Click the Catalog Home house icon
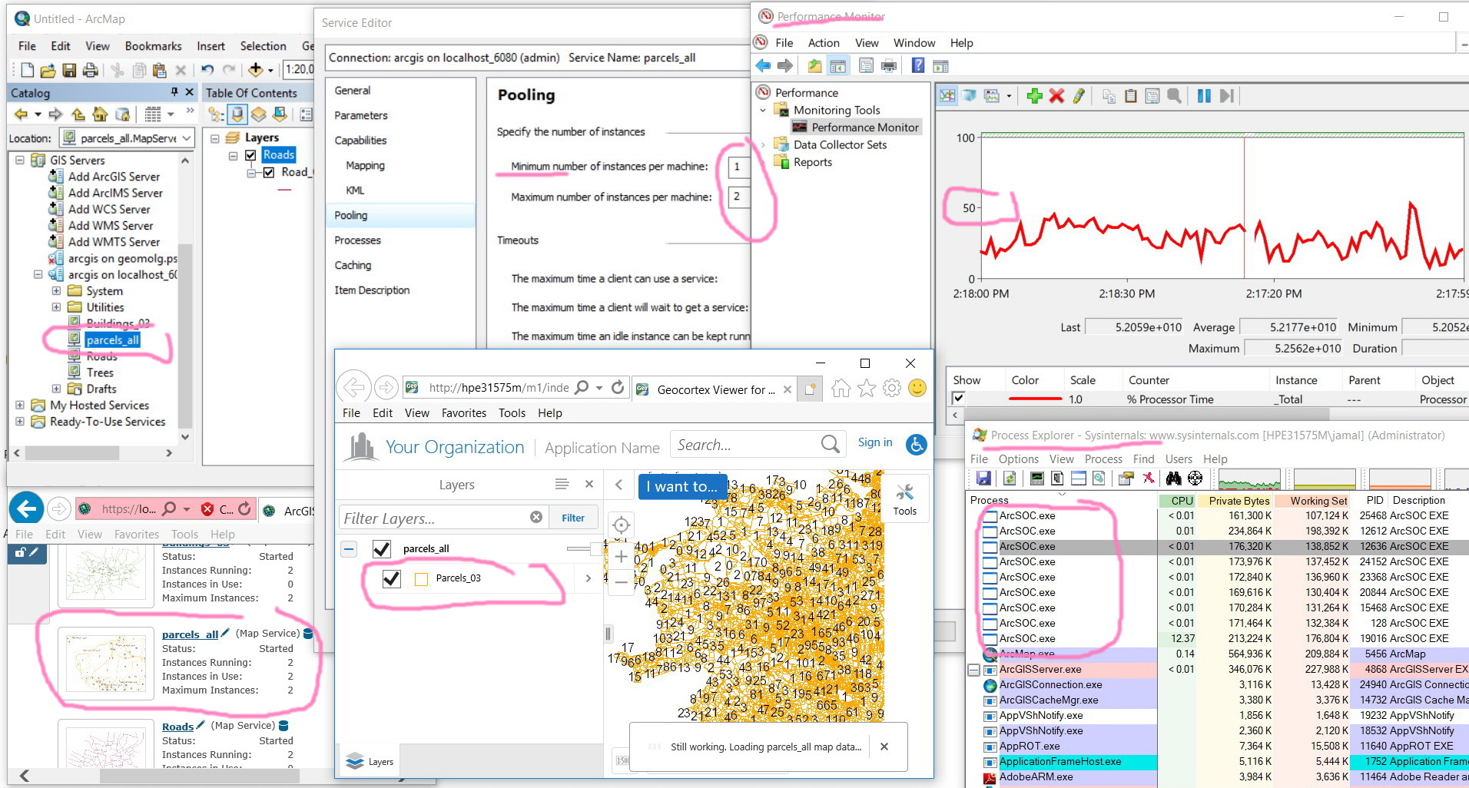 tap(100, 114)
